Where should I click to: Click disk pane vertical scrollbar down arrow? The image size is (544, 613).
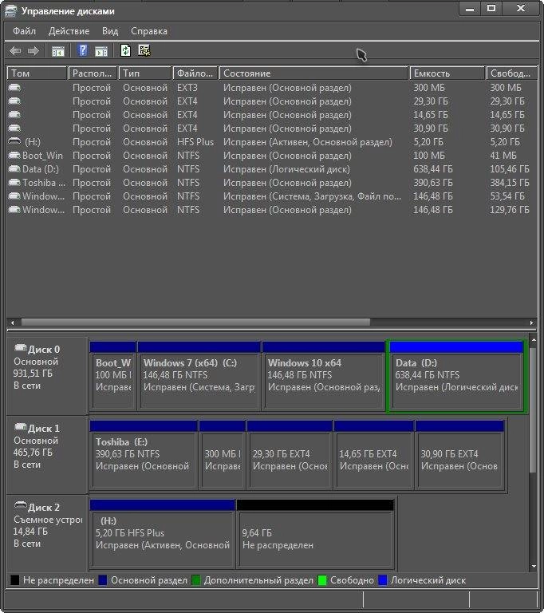pyautogui.click(x=534, y=566)
